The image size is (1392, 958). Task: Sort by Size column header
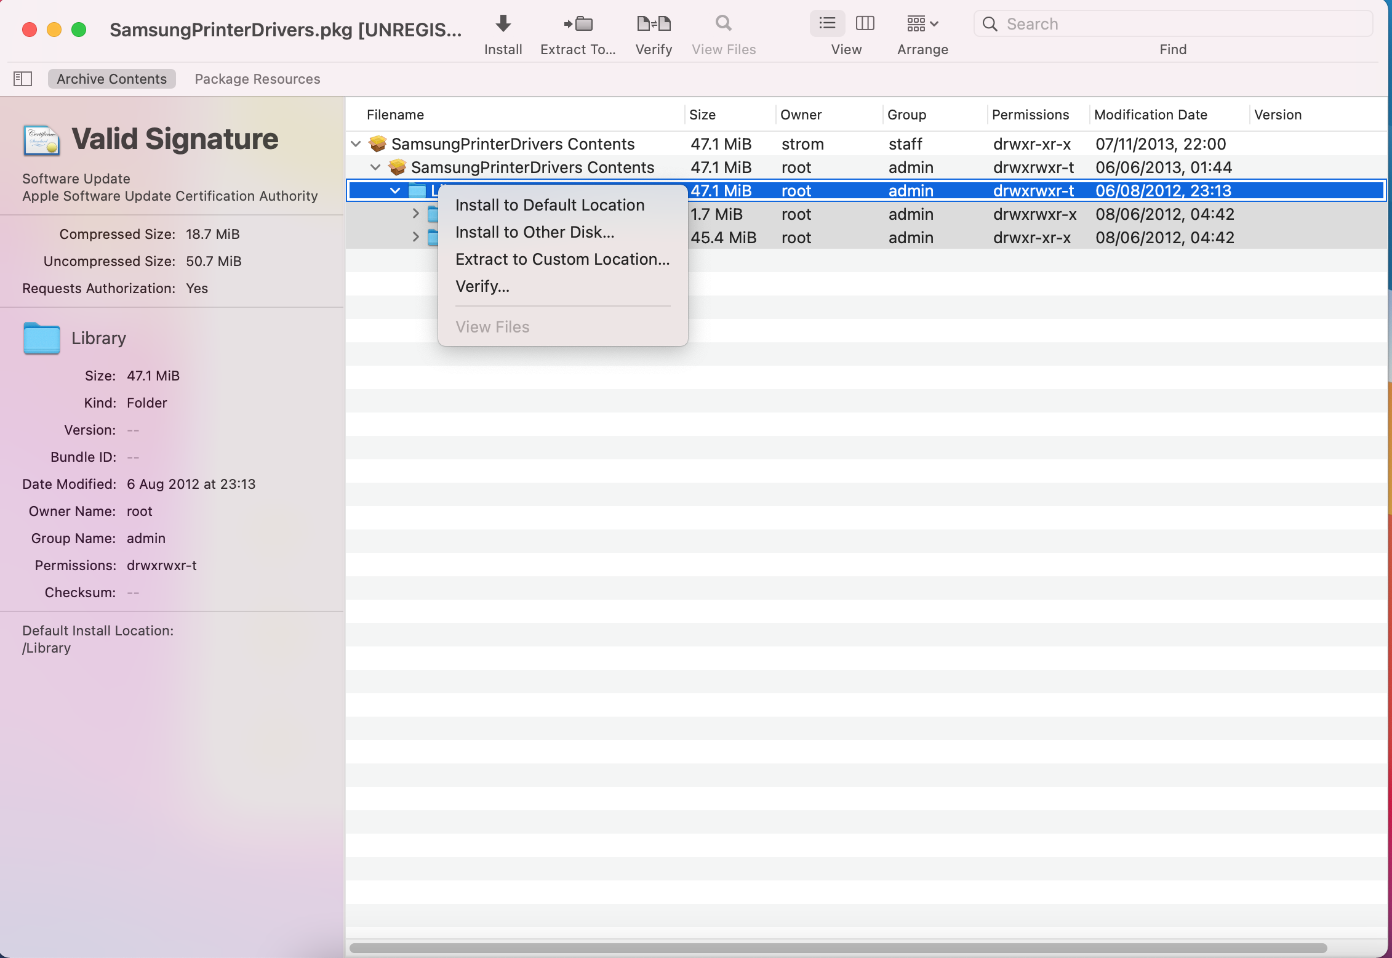pos(702,115)
